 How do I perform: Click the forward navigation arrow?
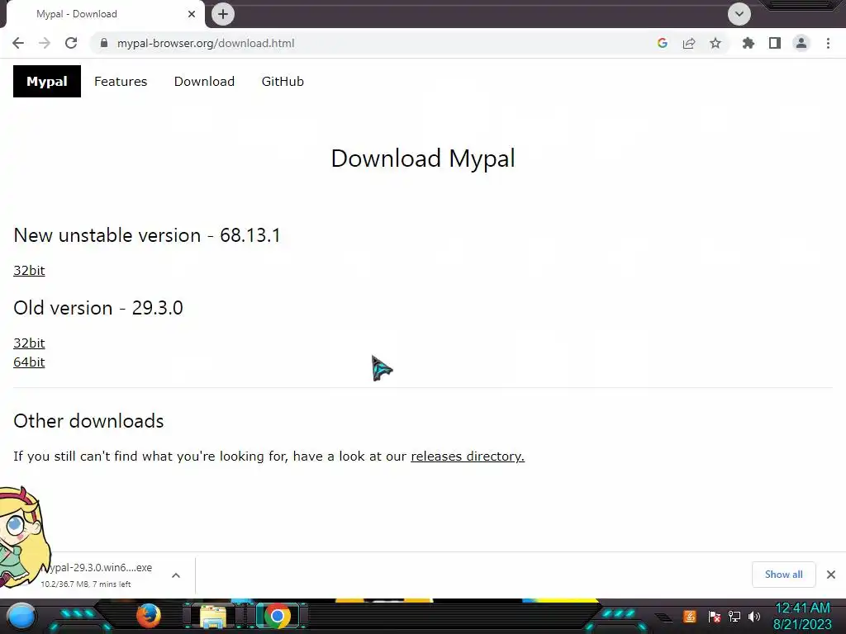45,43
